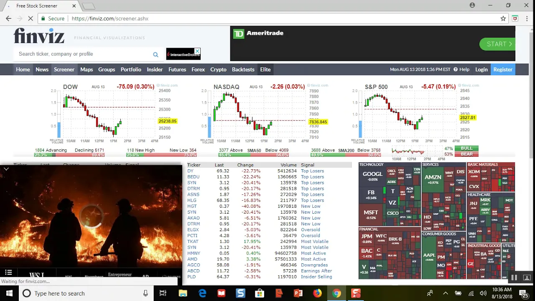535x301 pixels.
Task: Open the red Pocket extension icon in the toolbar
Action: [515, 18]
